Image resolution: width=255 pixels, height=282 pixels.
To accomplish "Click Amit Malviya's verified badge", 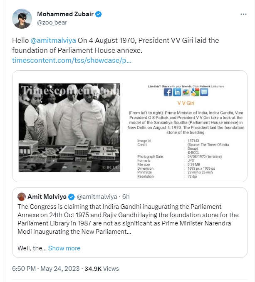I will pos(72,196).
